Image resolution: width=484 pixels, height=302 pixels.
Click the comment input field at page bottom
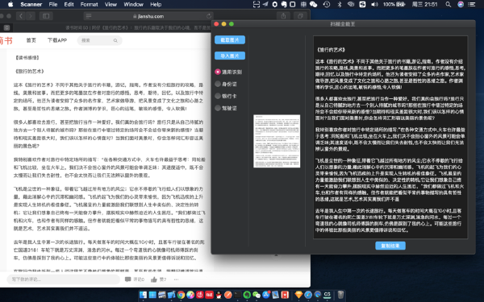[63, 279]
